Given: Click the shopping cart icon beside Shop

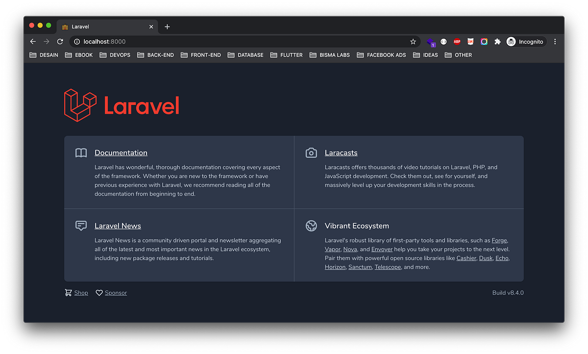Looking at the screenshot, I should (68, 292).
